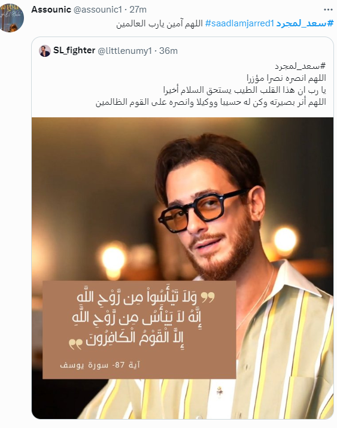Image resolution: width=337 pixels, height=428 pixels.
Task: Click the opening quotation mark on the verse
Action: [208, 298]
